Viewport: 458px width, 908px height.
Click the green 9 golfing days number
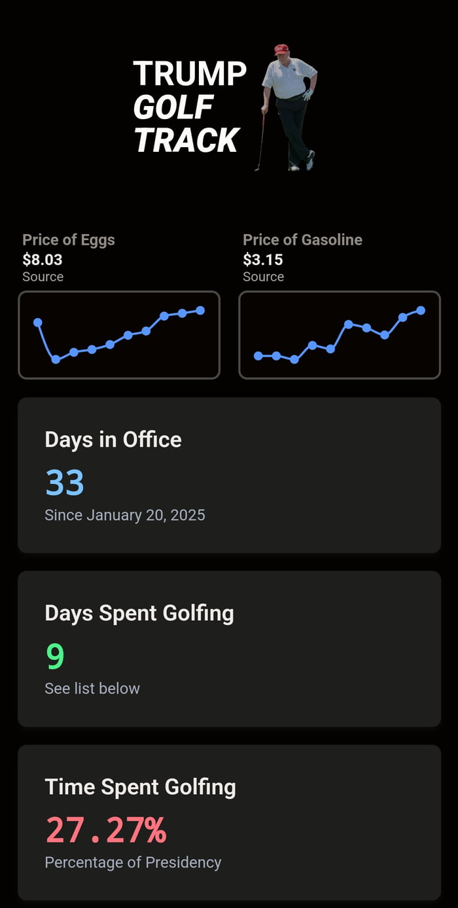(55, 656)
